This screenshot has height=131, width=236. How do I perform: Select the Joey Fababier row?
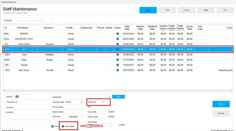click(118, 55)
